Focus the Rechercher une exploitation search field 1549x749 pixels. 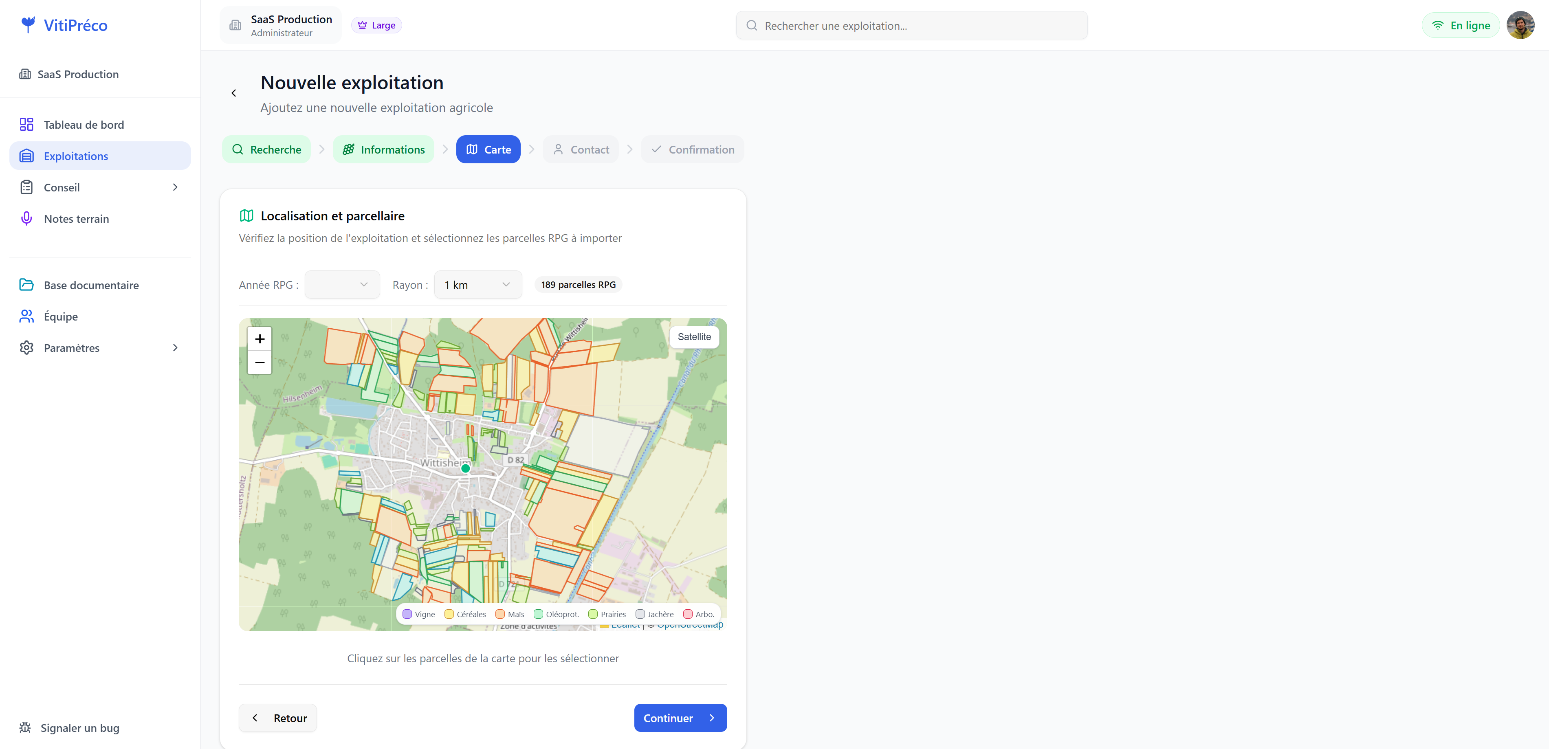coord(912,26)
